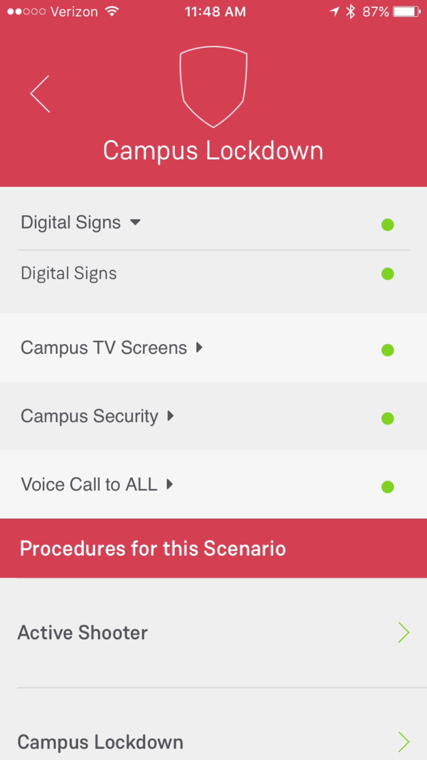Toggle green status dot for Campus Security
Image resolution: width=427 pixels, height=760 pixels.
(387, 419)
